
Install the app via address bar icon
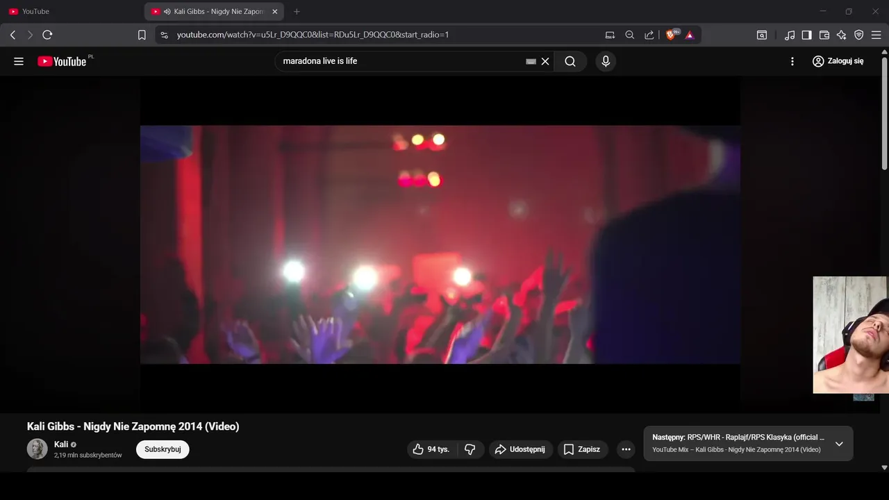(610, 35)
